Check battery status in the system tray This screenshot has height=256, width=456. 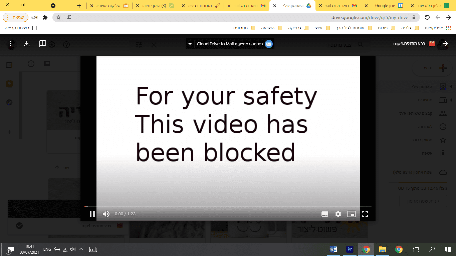[x=57, y=249]
